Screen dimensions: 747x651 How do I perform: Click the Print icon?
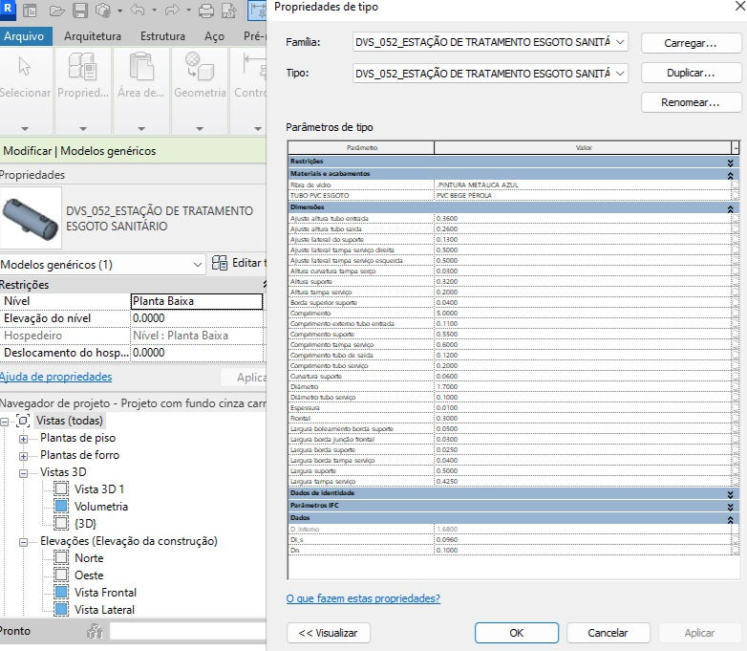(x=205, y=11)
